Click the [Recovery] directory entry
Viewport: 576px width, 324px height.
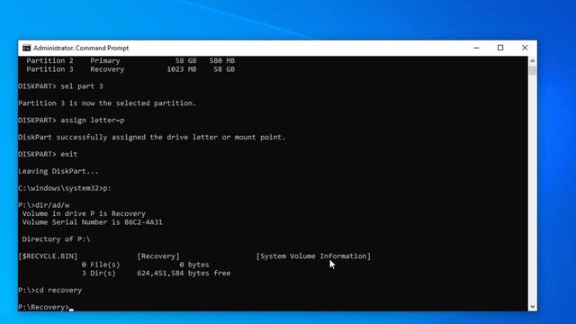158,256
